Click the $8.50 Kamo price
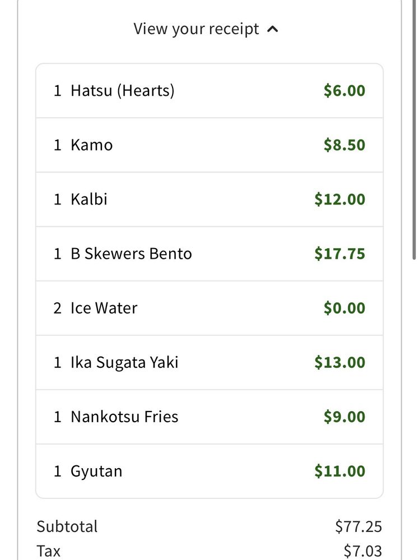This screenshot has height=560, width=419. pyautogui.click(x=344, y=145)
